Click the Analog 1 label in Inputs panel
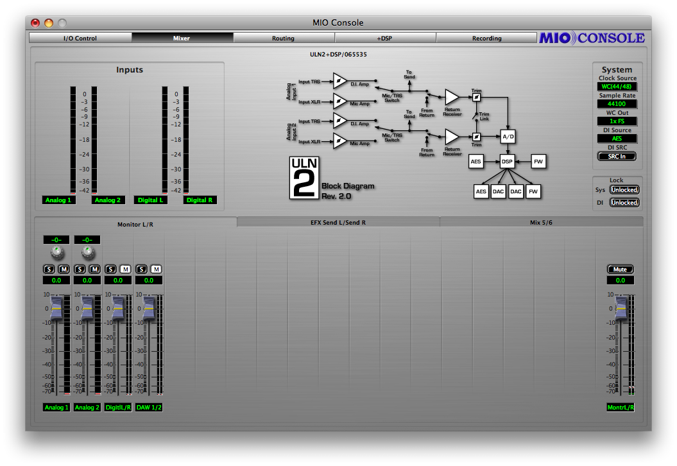 click(58, 200)
